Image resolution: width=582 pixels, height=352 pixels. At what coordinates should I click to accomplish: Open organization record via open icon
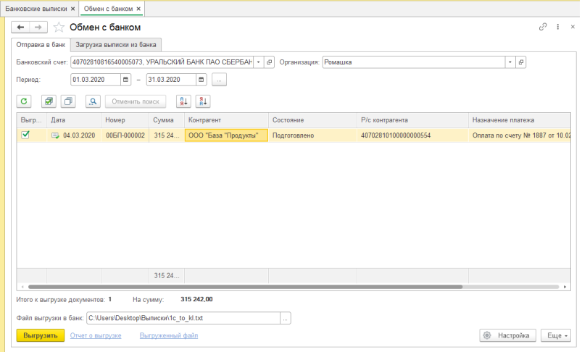(521, 62)
